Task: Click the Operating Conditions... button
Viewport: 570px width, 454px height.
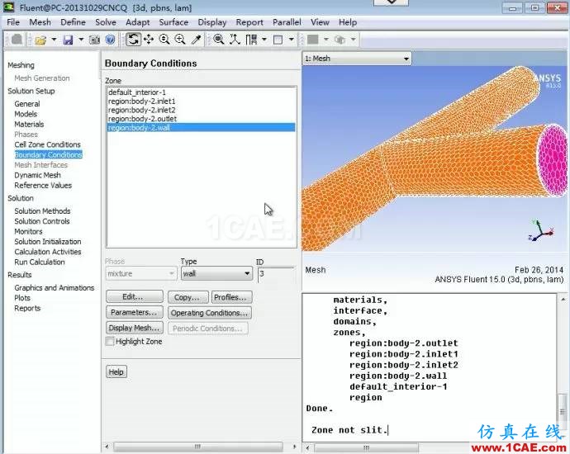Action: tap(209, 313)
